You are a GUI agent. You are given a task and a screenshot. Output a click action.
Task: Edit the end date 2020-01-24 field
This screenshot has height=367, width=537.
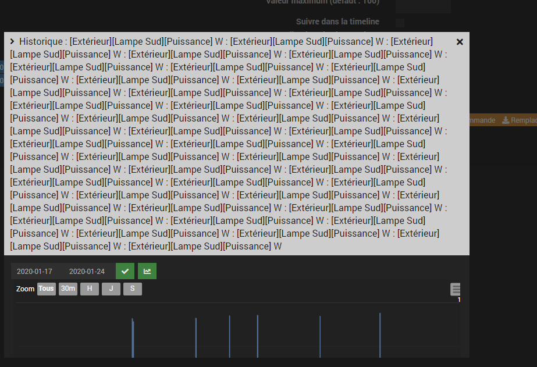point(87,272)
